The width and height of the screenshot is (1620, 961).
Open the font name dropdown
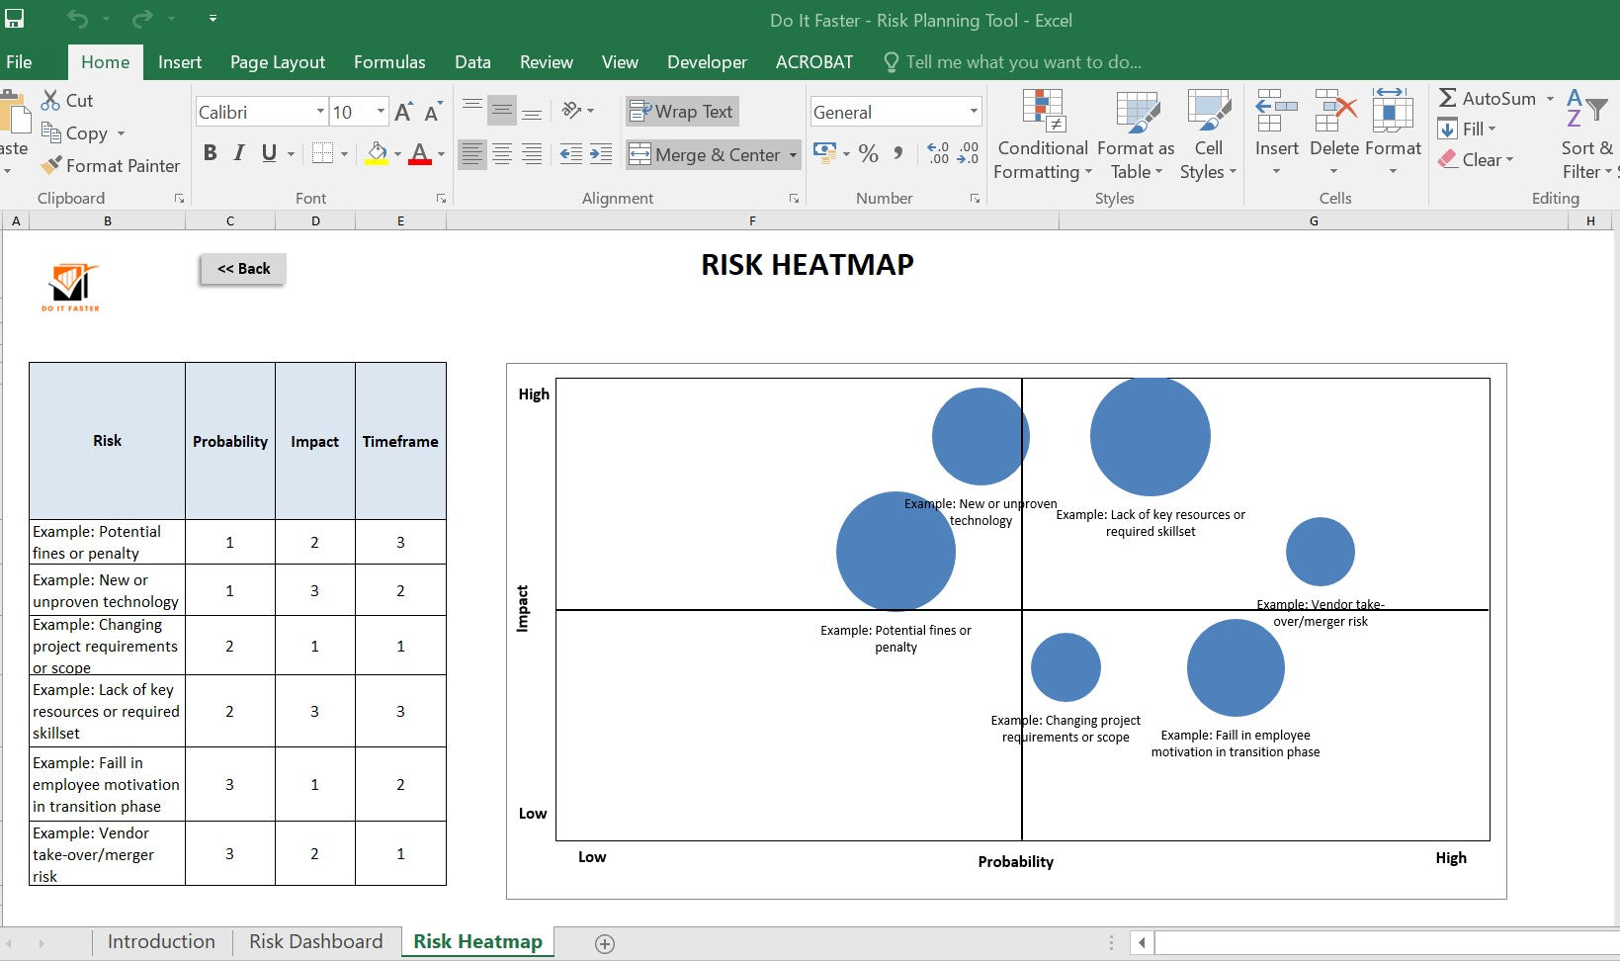(x=319, y=111)
